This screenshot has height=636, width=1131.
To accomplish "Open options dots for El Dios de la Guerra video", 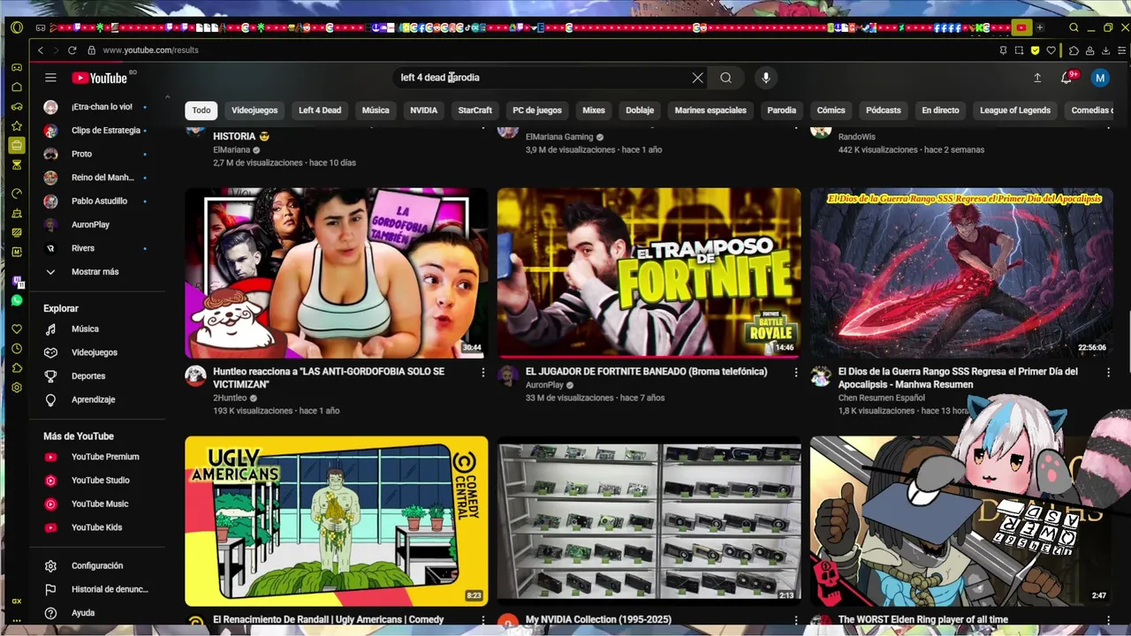I will coord(1108,373).
